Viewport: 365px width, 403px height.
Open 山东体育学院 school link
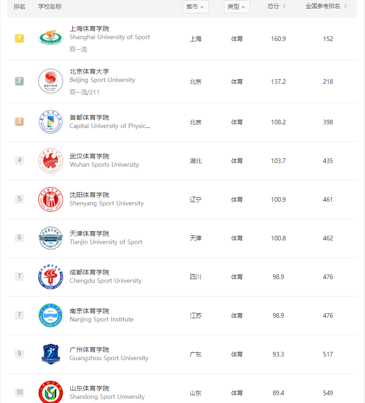pos(89,388)
